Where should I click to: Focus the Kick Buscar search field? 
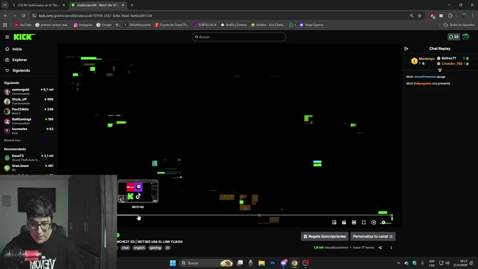pyautogui.click(x=239, y=37)
